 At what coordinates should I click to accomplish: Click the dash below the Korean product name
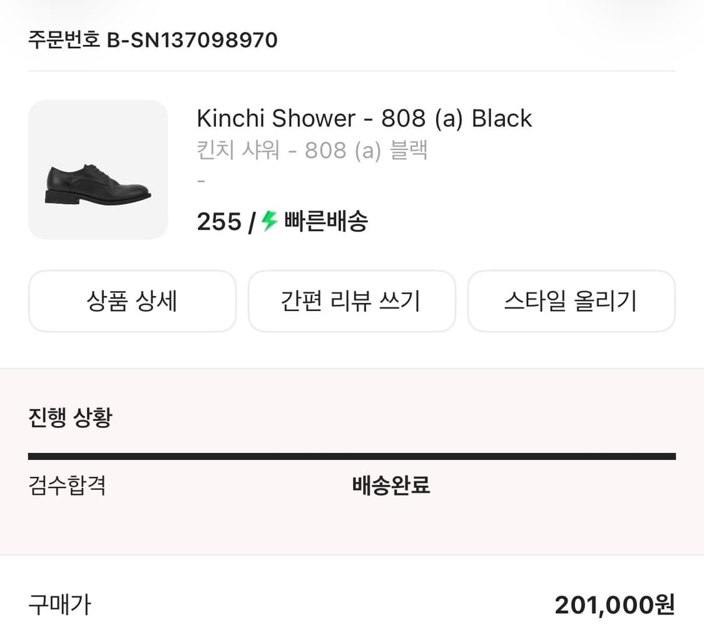tap(201, 181)
